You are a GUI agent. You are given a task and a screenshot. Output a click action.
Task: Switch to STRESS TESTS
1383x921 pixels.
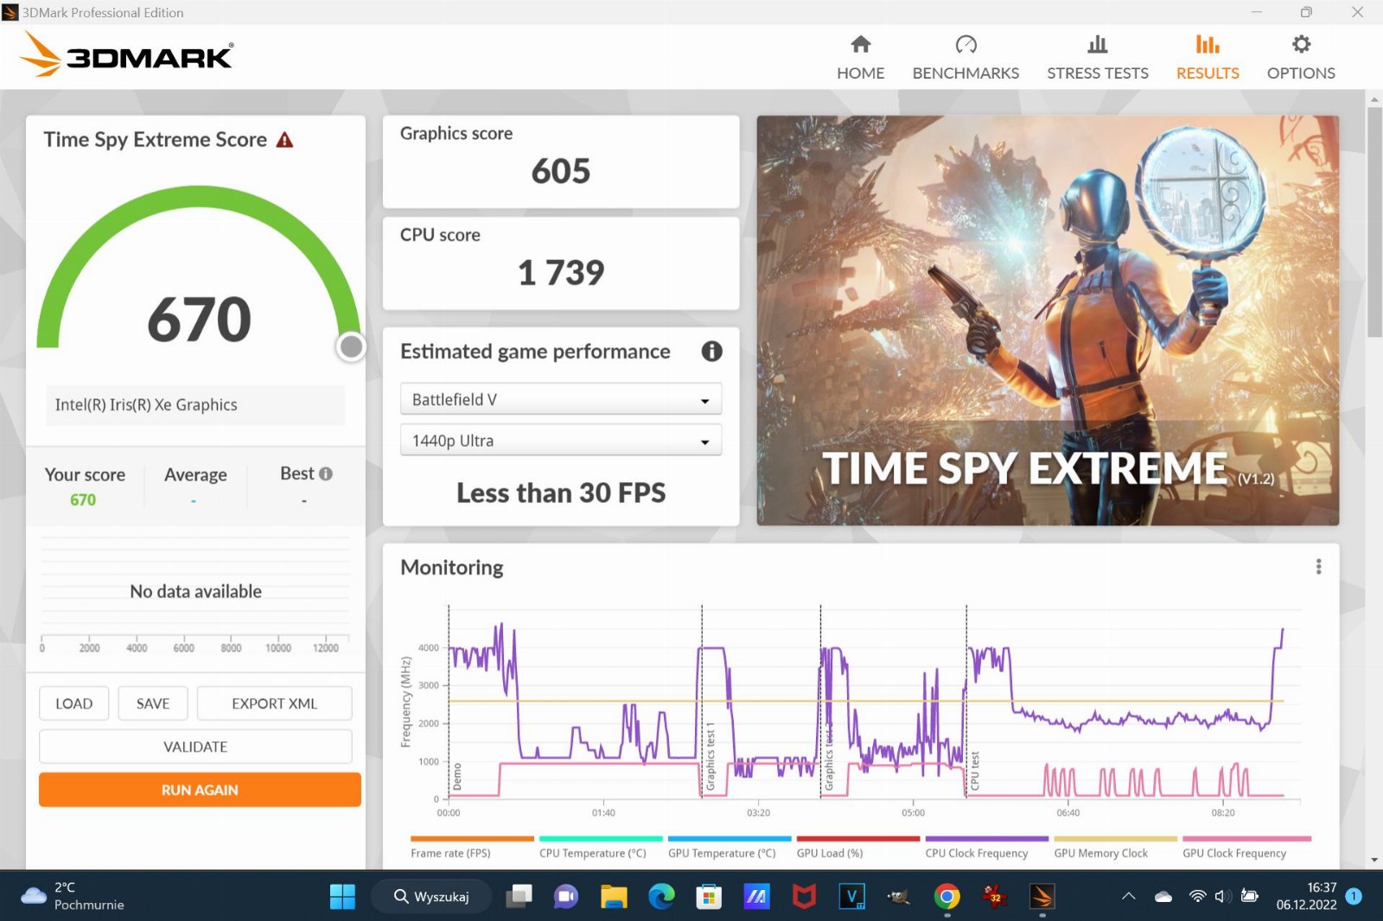(x=1098, y=58)
